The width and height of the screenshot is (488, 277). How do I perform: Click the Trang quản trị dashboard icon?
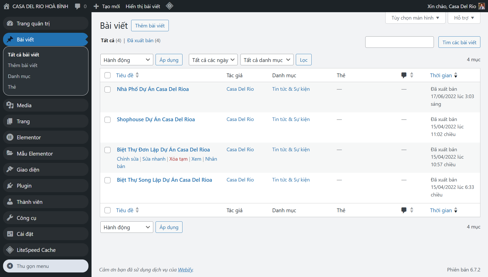[x=10, y=23]
